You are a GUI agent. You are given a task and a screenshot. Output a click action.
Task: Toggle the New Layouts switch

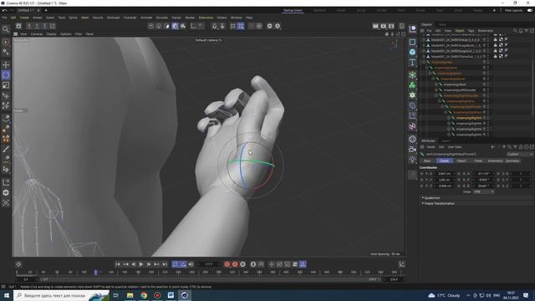(x=530, y=10)
